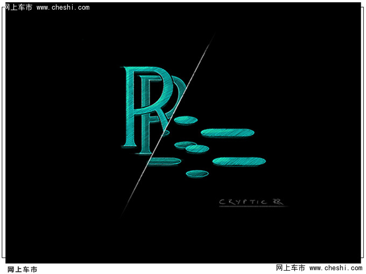The image size is (366, 274).
Task: Click the lower-right long teal pill shape
Action: tap(239, 161)
